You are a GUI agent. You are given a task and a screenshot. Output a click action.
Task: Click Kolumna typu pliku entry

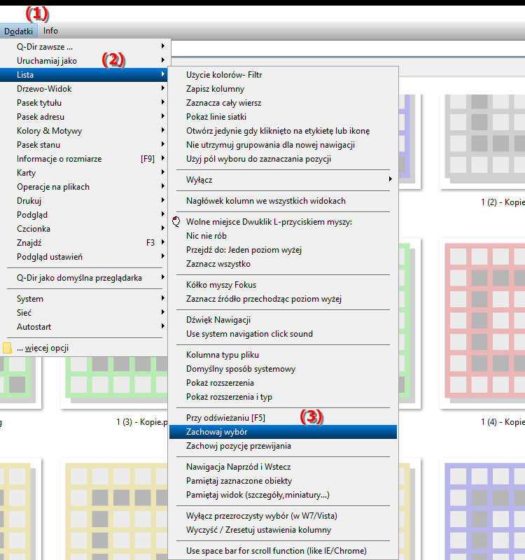pyautogui.click(x=283, y=355)
